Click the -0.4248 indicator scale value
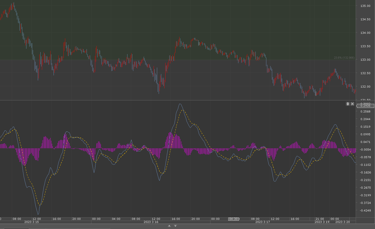 [366, 210]
